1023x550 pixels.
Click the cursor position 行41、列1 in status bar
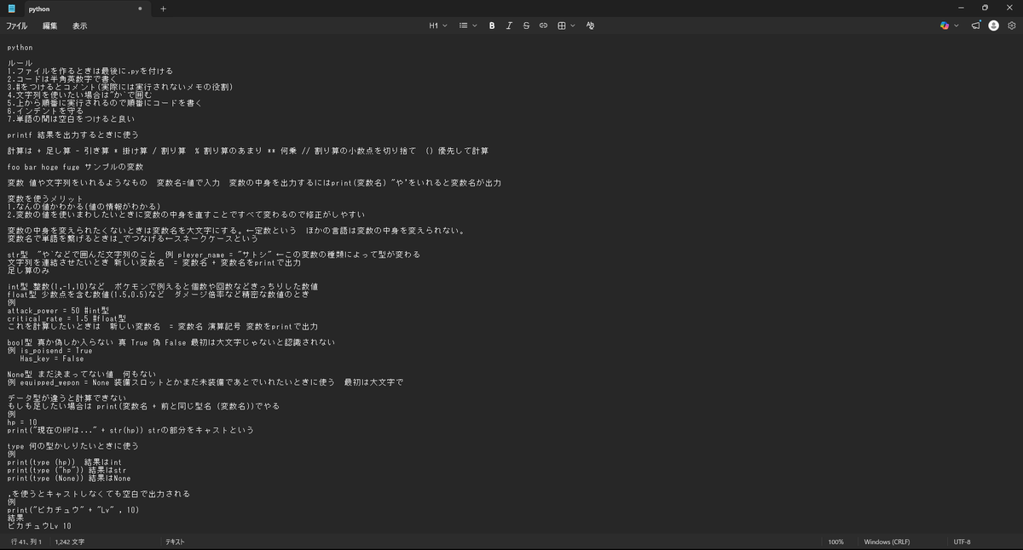[x=28, y=541]
